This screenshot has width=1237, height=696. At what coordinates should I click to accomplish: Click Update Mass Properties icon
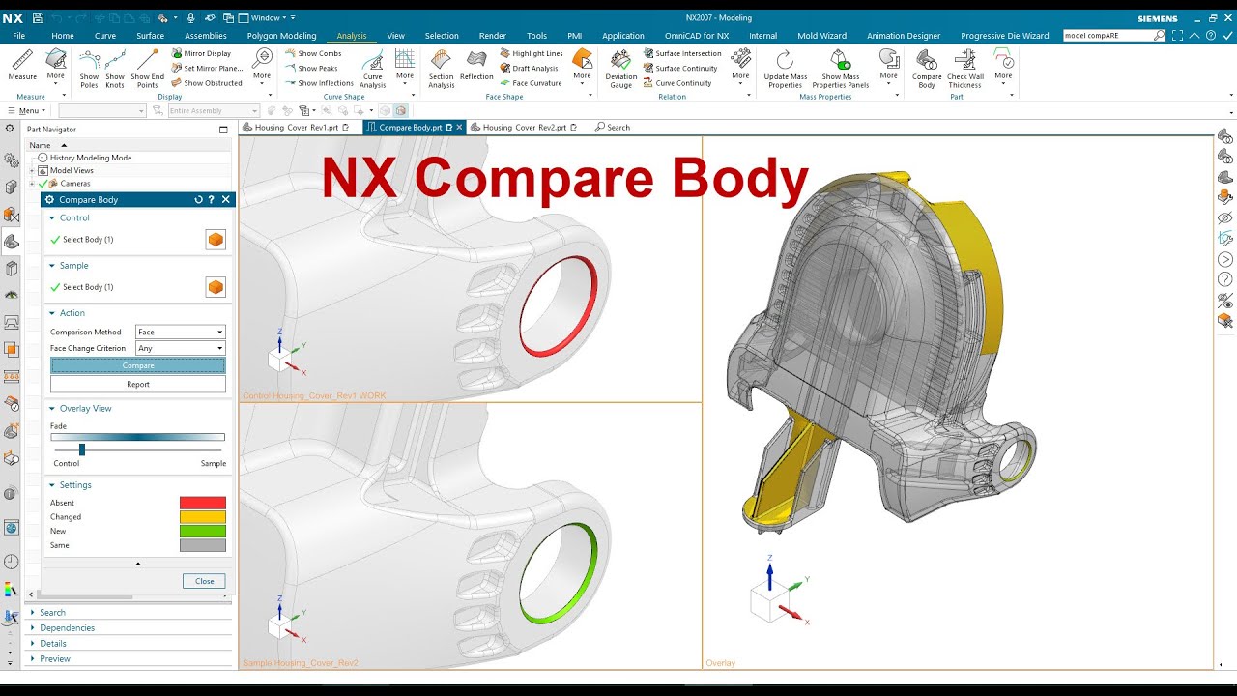coord(785,70)
